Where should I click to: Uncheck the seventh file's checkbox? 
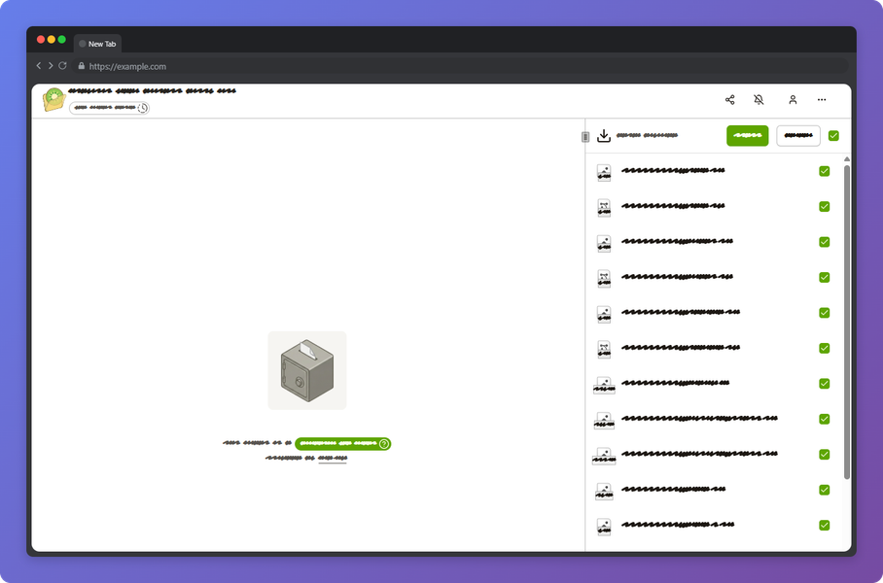825,384
